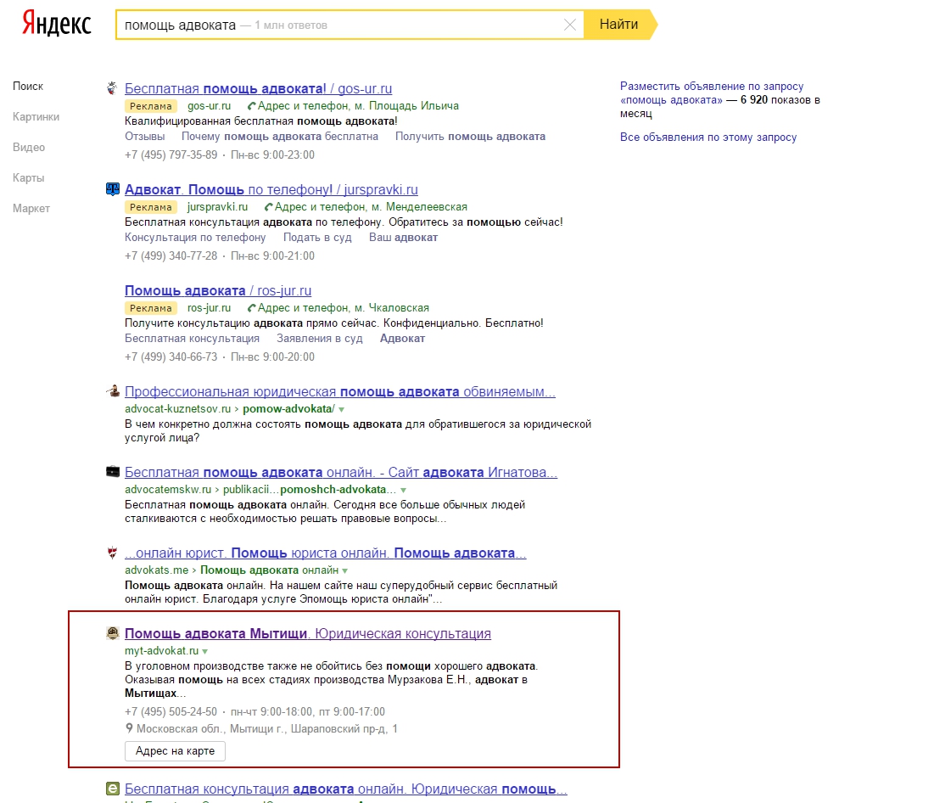Expand the arrow next to pomow-advokata/
934x803 pixels.
(341, 409)
